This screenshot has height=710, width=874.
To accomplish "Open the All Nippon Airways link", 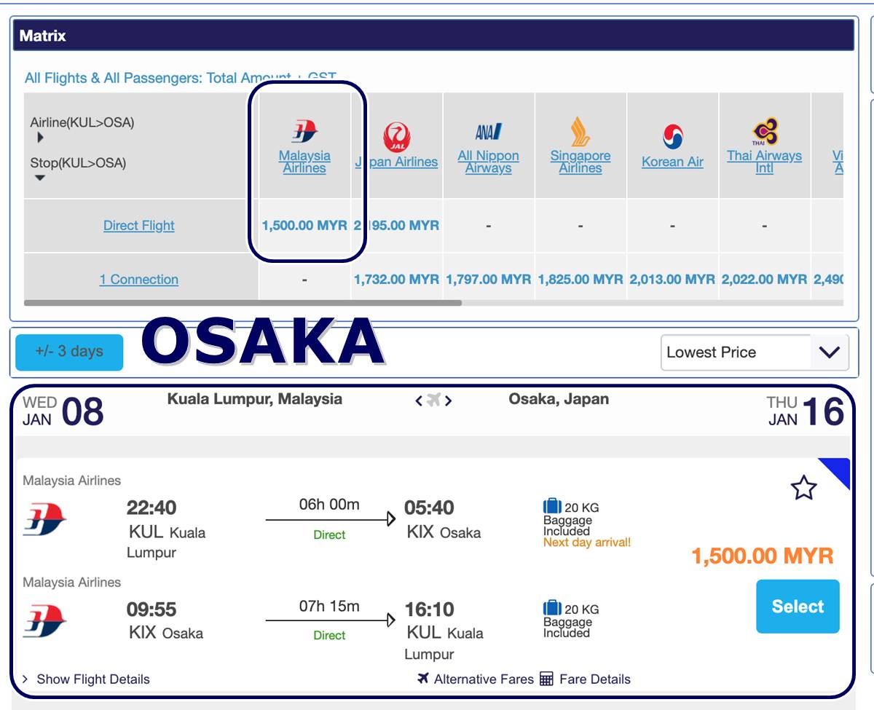I will (489, 162).
